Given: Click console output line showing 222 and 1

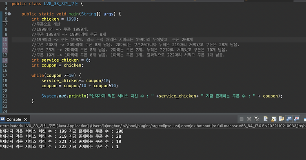Looking at the screenshot, I should [59, 147].
